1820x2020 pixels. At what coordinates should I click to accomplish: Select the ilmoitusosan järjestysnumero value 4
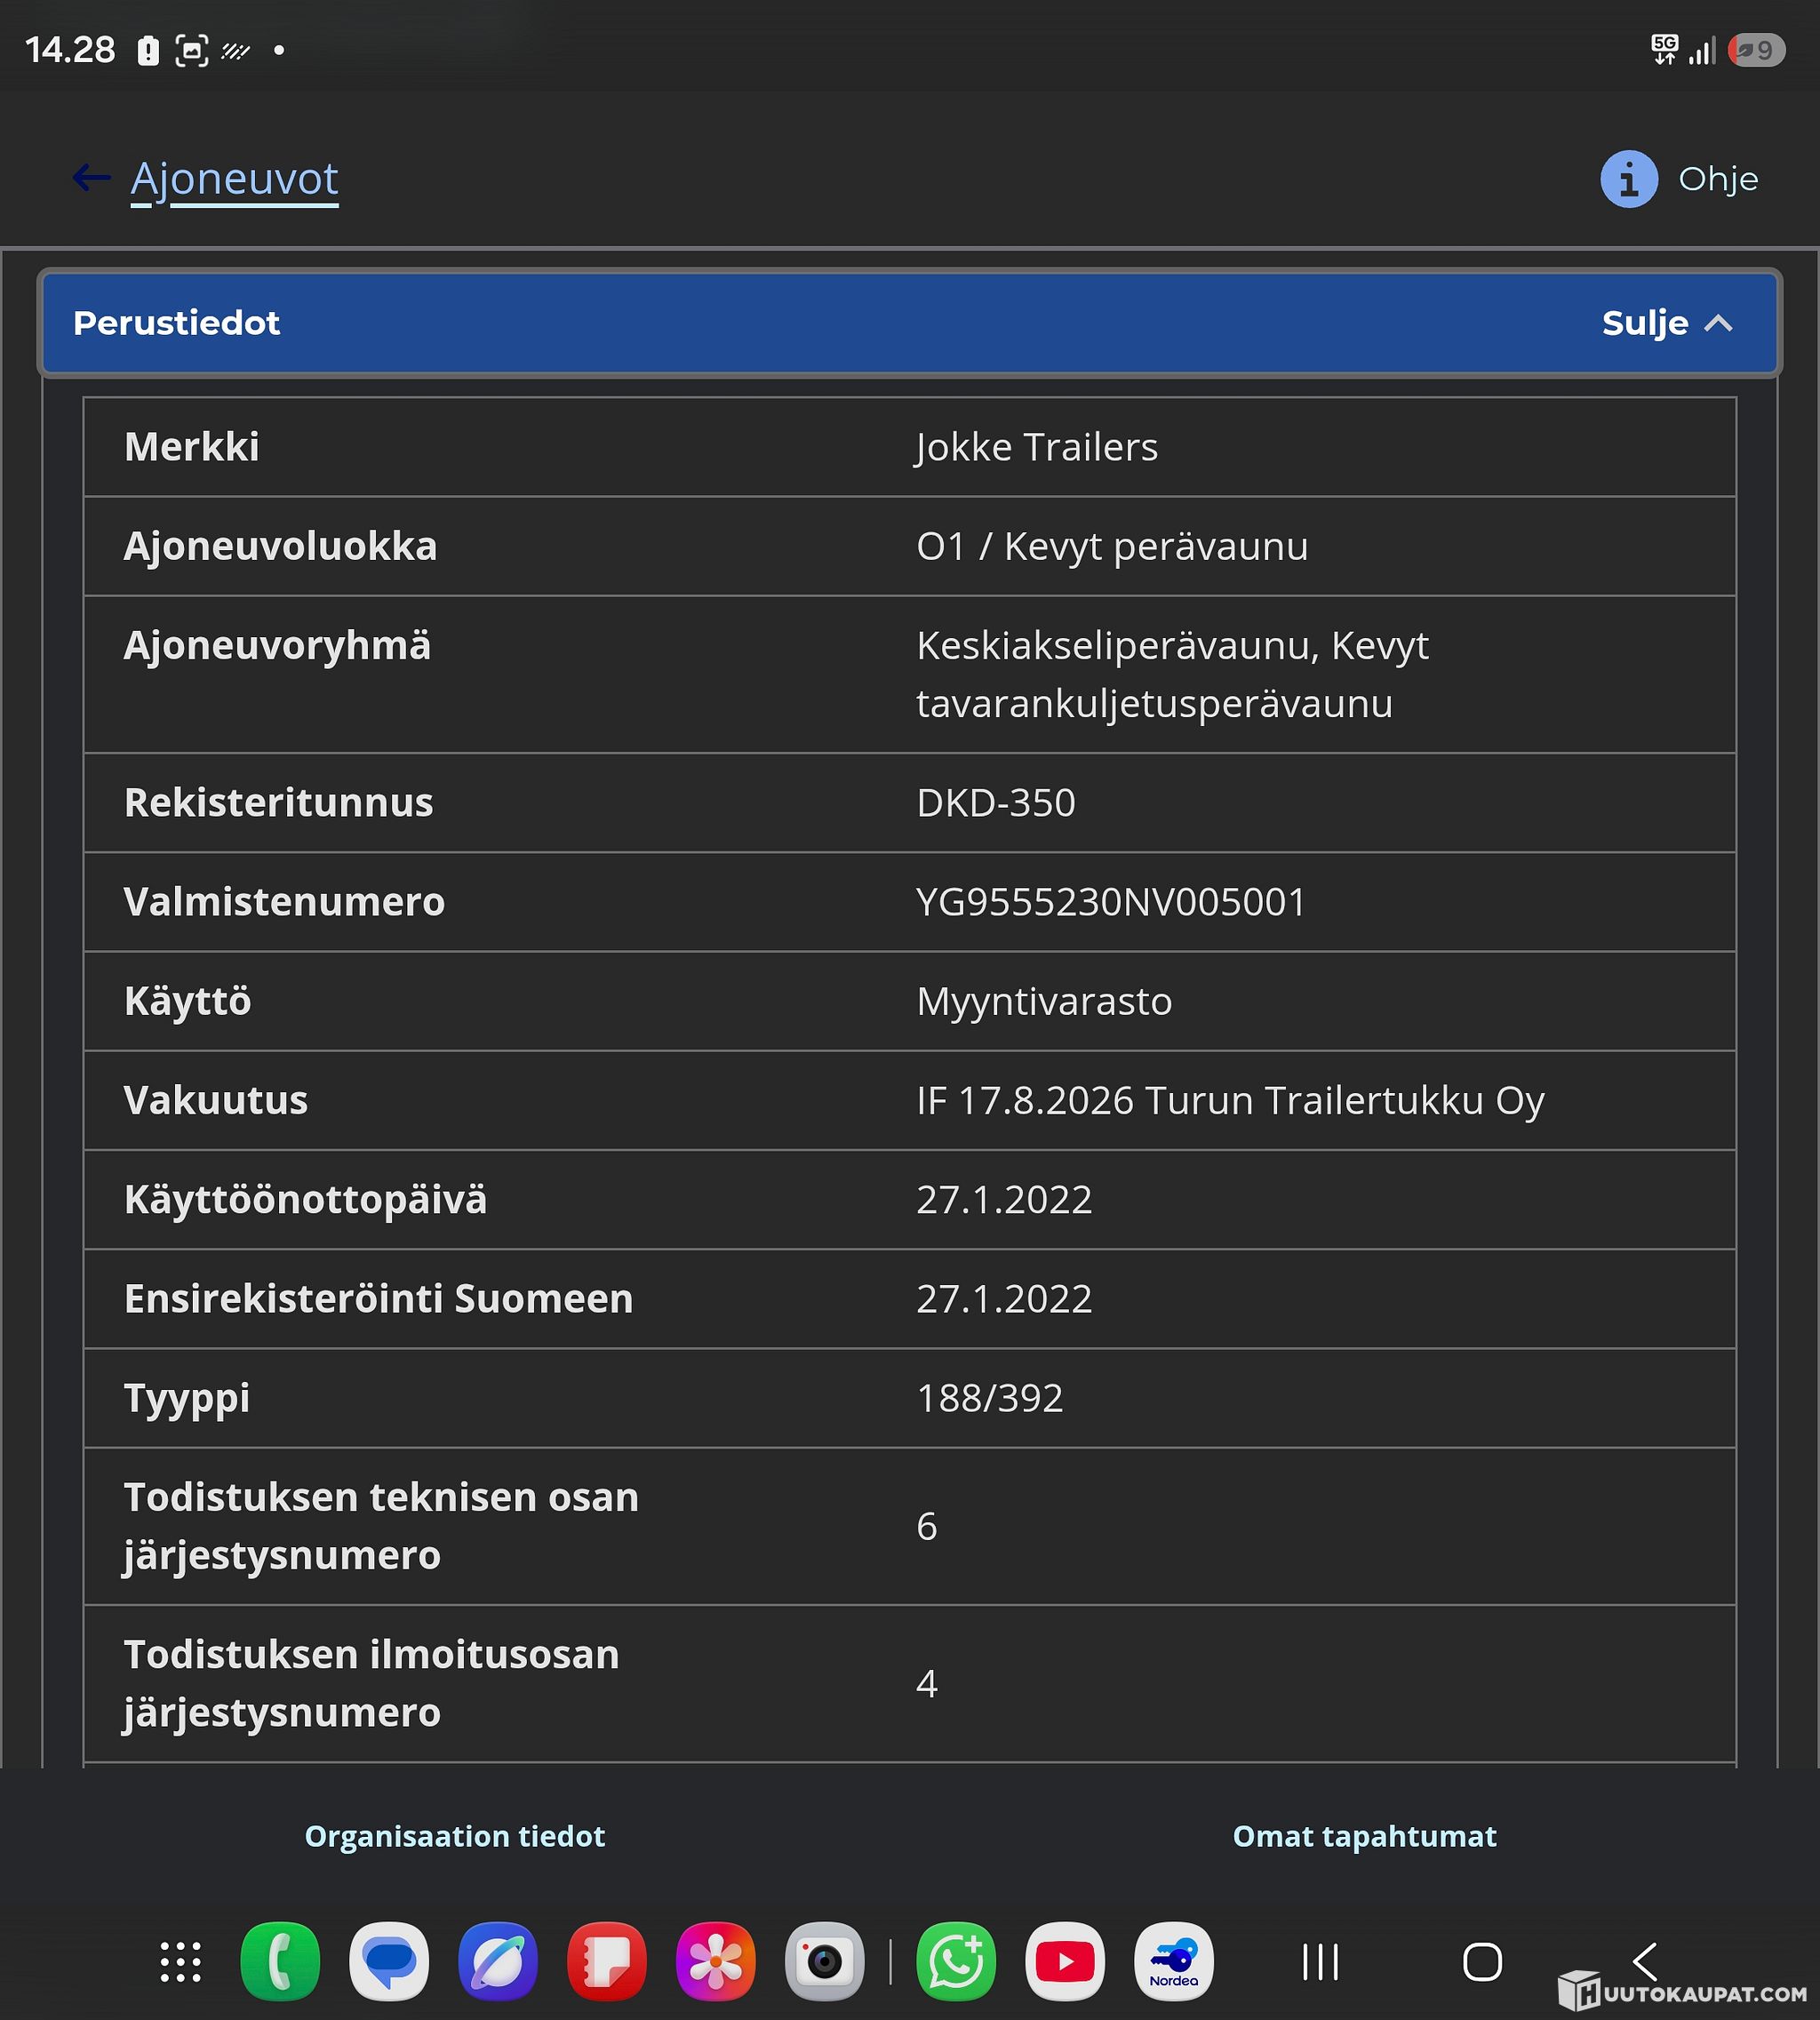click(x=927, y=1683)
